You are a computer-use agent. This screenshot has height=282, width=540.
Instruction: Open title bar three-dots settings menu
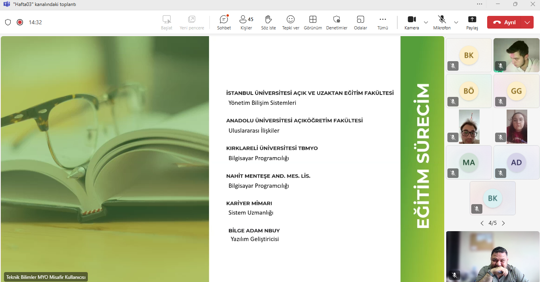click(x=480, y=4)
